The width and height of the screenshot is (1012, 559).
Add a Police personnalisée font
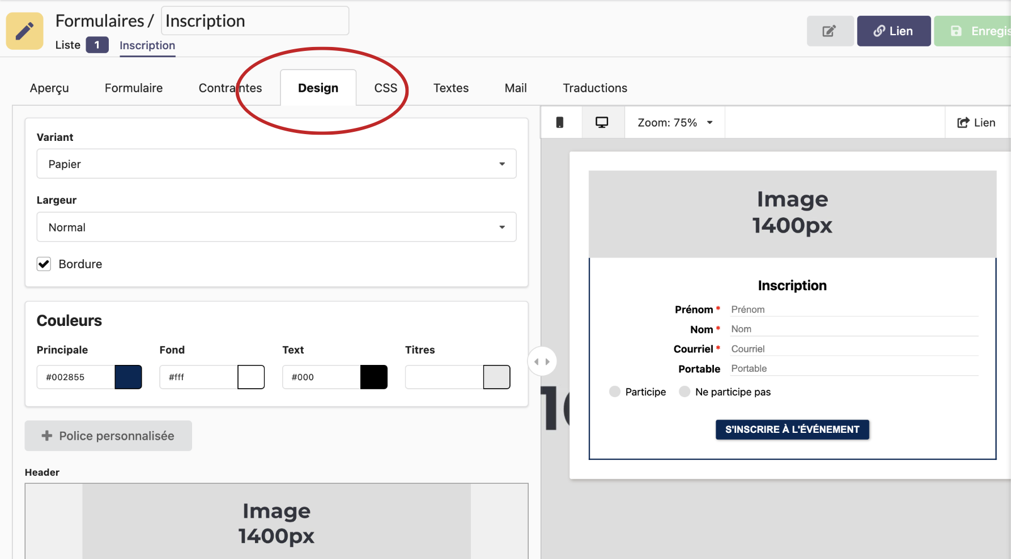tap(108, 436)
